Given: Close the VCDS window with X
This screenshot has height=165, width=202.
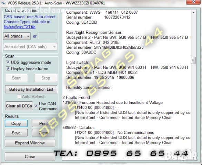Looking at the screenshot, I should [x=193, y=2].
